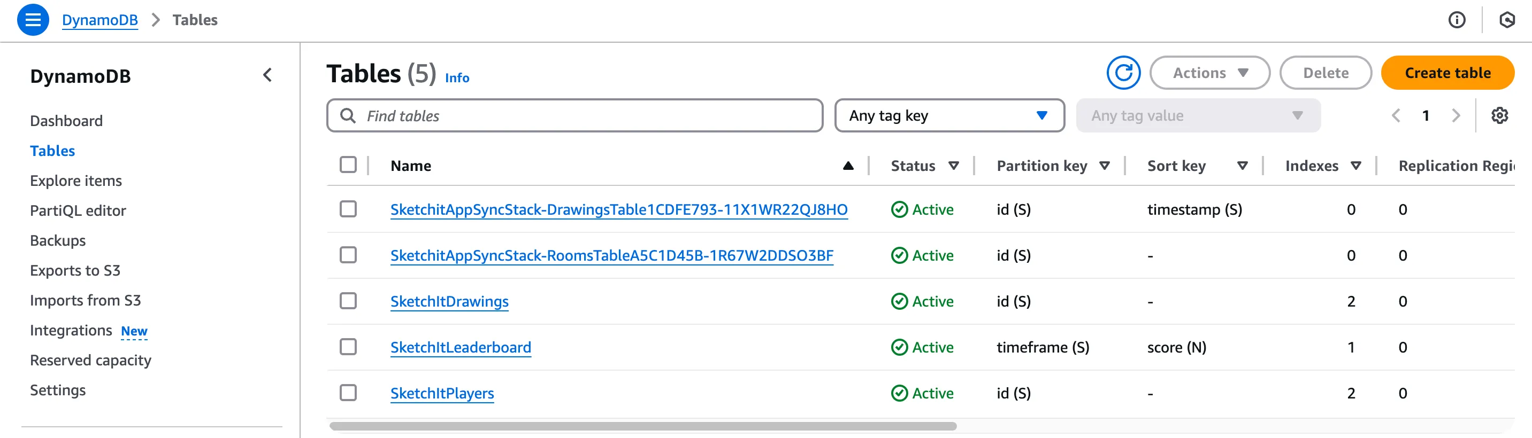Screen dimensions: 1532x438
Task: Click Active status of SketchItPlayers
Action: [x=922, y=393]
